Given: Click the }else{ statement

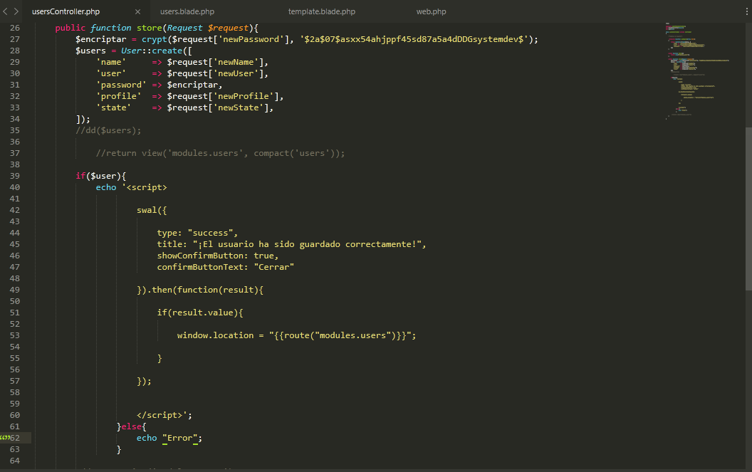Looking at the screenshot, I should 132,426.
